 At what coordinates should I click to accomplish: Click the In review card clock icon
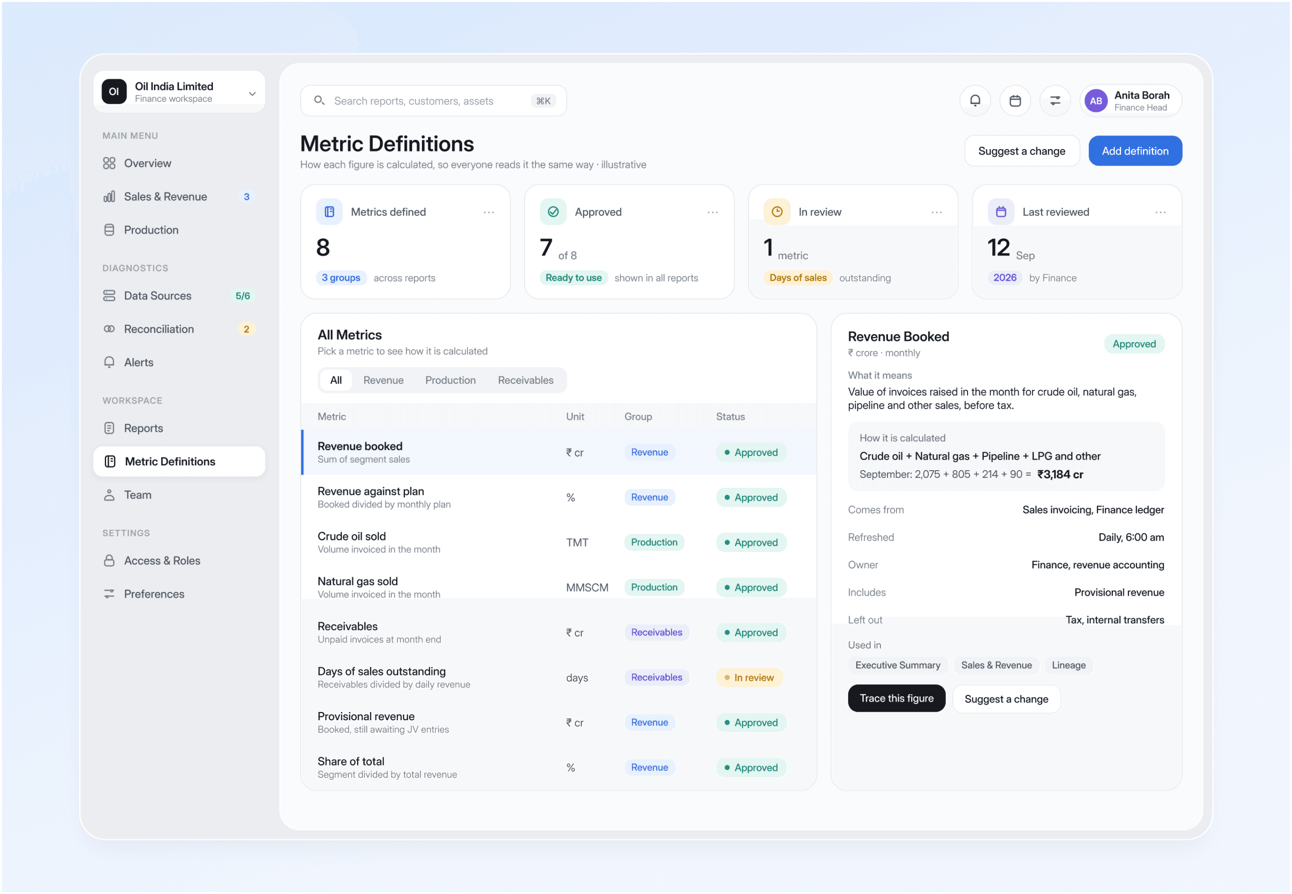(777, 212)
